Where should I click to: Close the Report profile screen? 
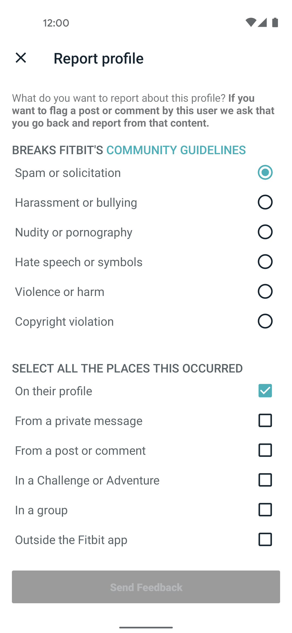click(x=21, y=58)
